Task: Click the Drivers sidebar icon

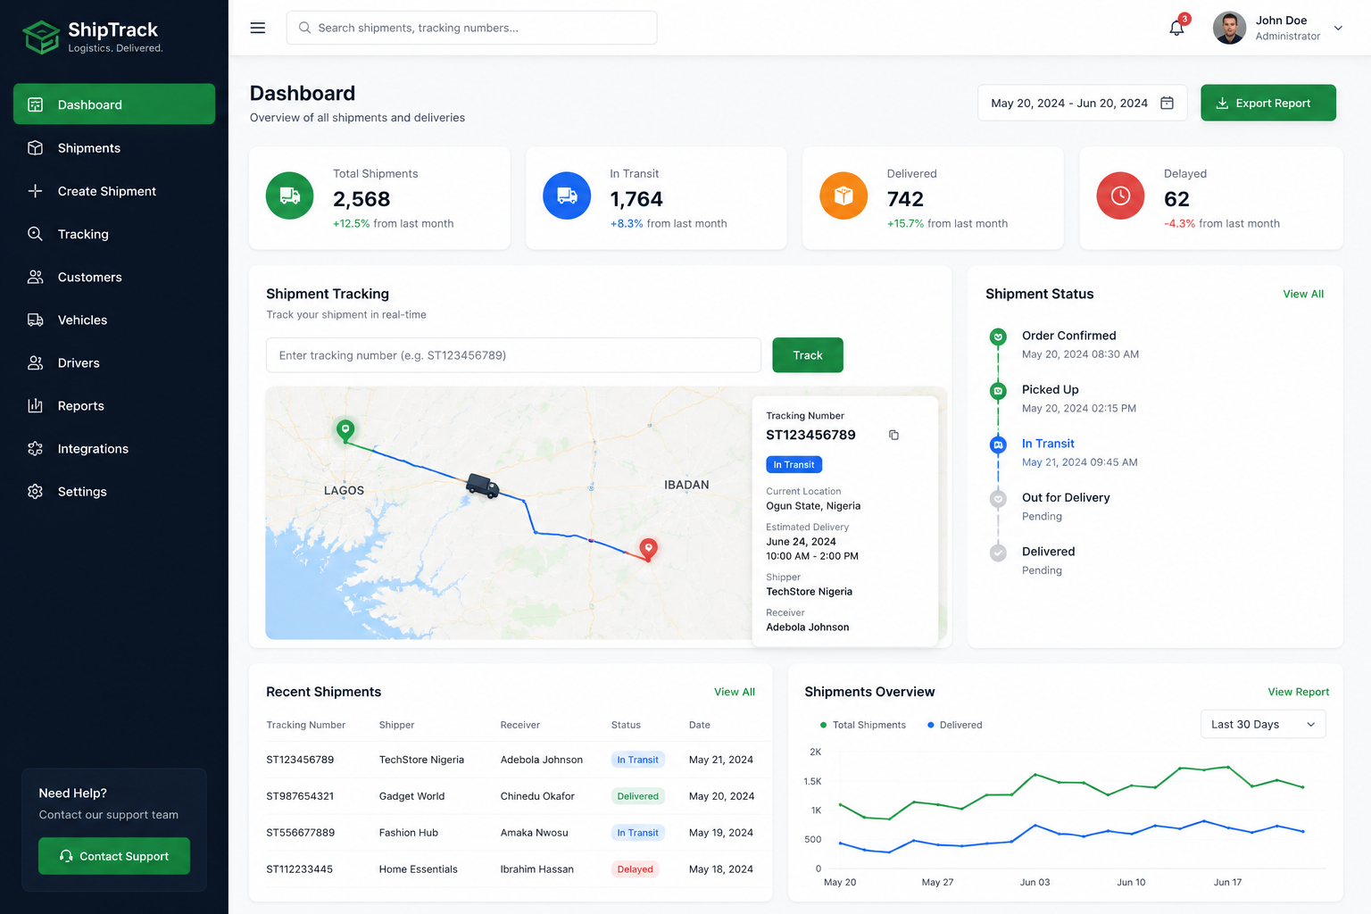Action: tap(35, 362)
